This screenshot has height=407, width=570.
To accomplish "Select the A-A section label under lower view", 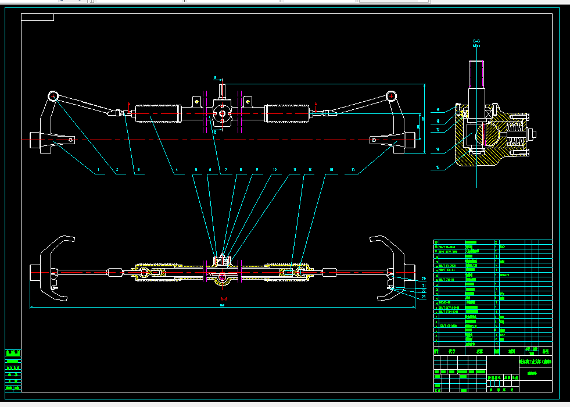I will 224,299.
